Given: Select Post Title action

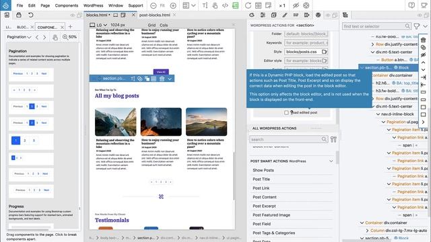Looking at the screenshot, I should tap(261, 179).
